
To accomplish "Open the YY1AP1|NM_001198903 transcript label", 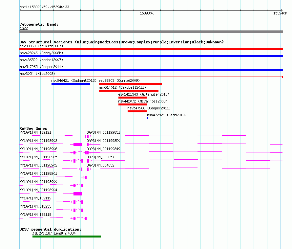I will 38,141.
